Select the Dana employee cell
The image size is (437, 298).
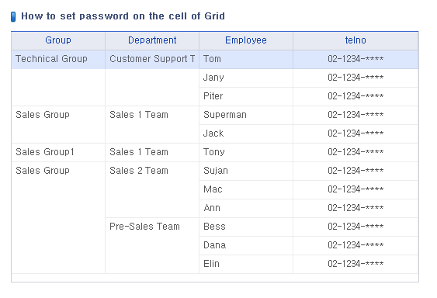(x=246, y=245)
